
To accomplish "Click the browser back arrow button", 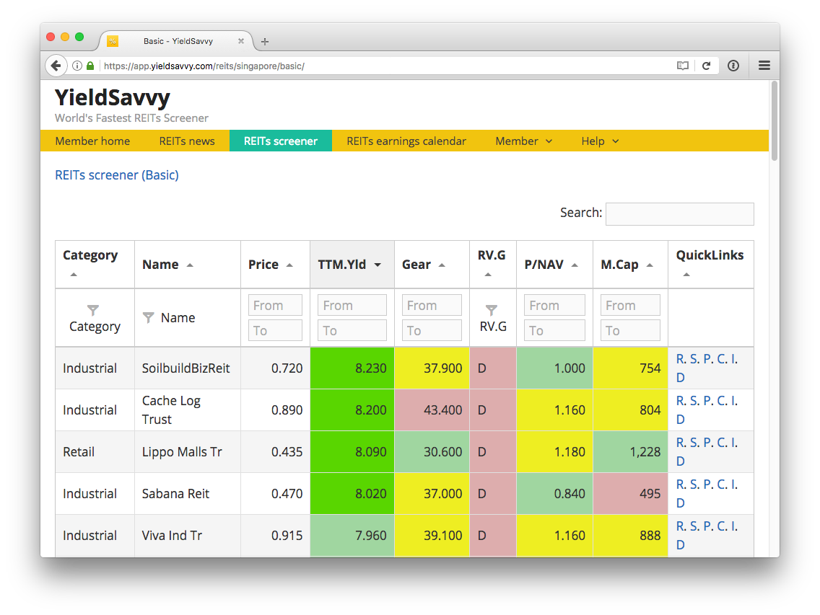I will click(x=56, y=66).
